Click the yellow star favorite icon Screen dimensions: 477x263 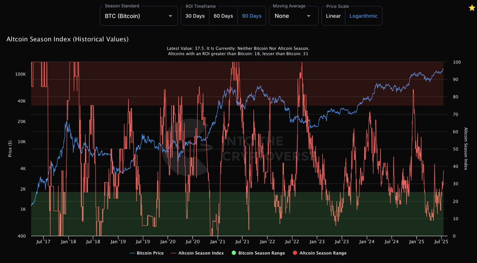[x=472, y=8]
